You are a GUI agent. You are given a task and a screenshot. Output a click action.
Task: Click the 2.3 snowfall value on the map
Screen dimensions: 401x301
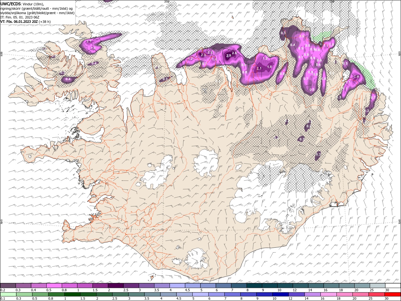203,55
